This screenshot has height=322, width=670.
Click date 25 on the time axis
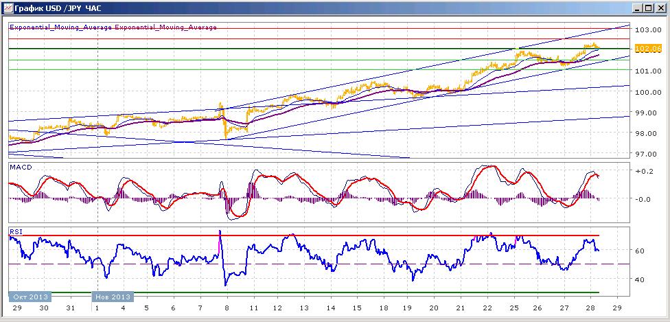pyautogui.click(x=514, y=308)
